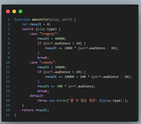This screenshot has width=141, height=124.
Task: Click the 'switch' keyword on line 3
Action: tap(28, 29)
